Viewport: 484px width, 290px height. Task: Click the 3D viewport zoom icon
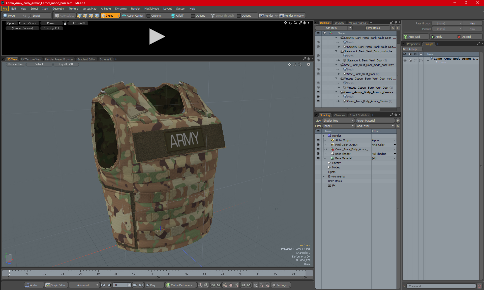(x=300, y=64)
